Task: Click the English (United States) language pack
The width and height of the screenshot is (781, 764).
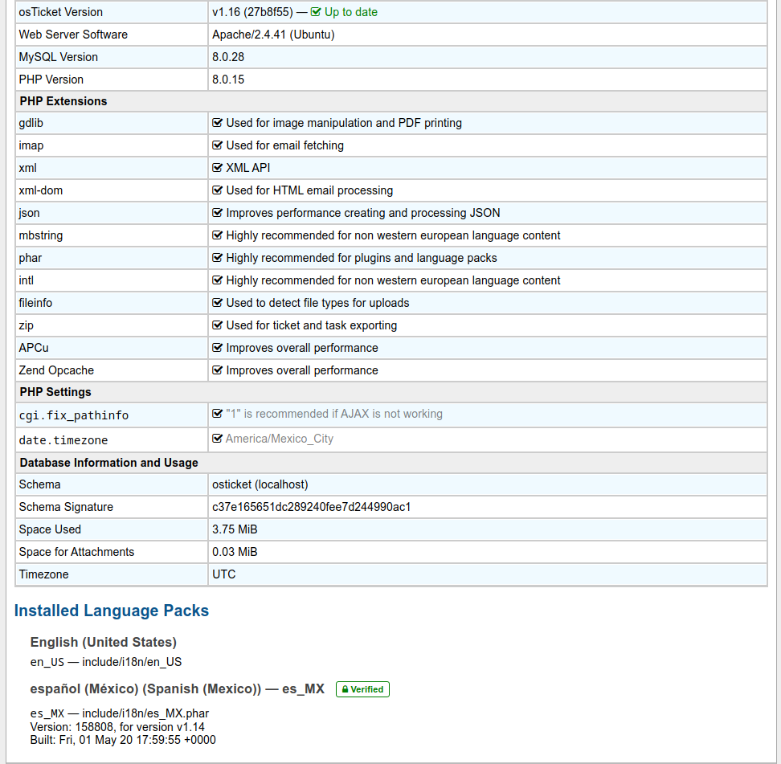Action: click(104, 642)
